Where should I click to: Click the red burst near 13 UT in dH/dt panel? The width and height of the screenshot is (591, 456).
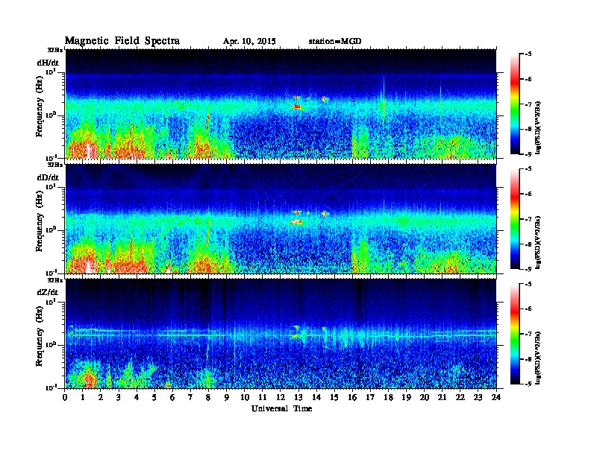[297, 107]
